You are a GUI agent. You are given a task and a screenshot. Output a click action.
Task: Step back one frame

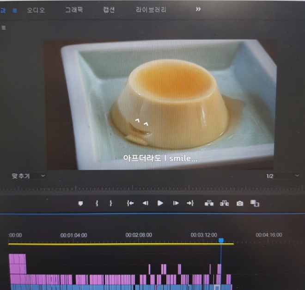point(145,203)
